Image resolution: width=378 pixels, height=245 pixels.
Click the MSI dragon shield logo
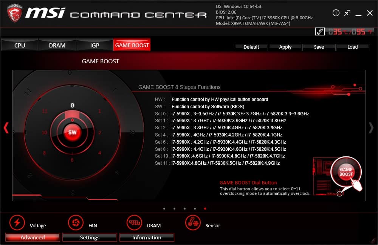pyautogui.click(x=14, y=13)
